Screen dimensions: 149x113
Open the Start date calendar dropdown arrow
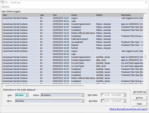pyautogui.click(x=125, y=95)
